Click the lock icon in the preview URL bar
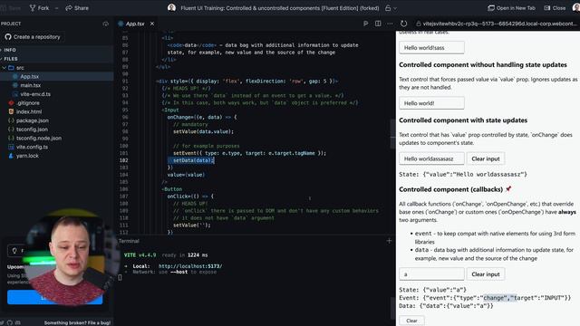The height and width of the screenshot is (326, 580). coord(419,24)
